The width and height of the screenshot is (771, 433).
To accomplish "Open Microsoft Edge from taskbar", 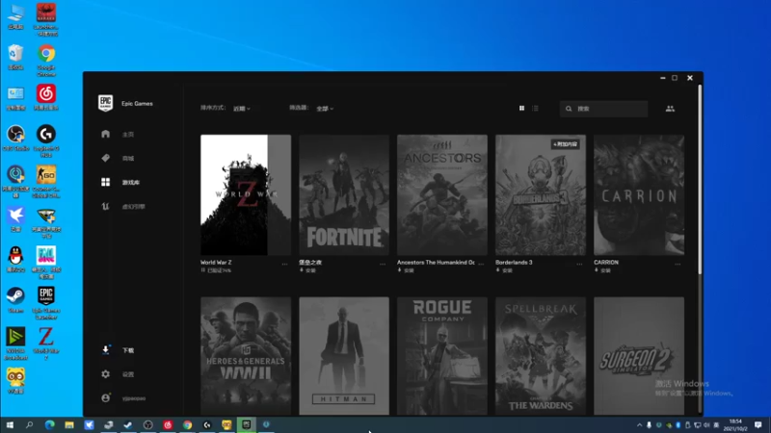I will click(49, 424).
